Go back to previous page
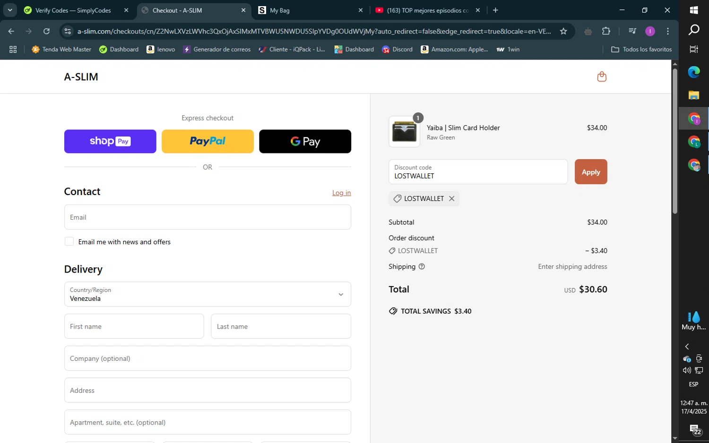This screenshot has height=443, width=709. 11,31
